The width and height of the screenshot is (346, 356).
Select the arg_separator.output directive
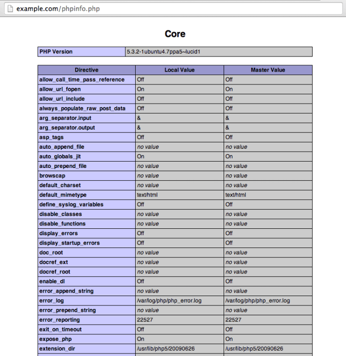[x=67, y=128]
